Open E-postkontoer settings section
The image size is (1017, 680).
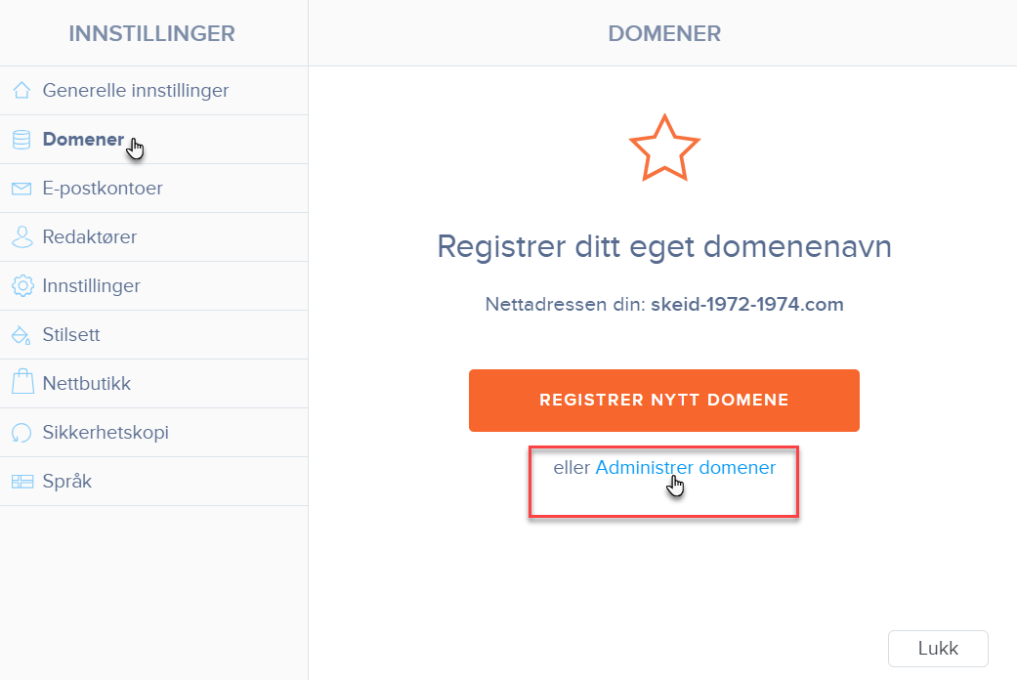(x=153, y=189)
